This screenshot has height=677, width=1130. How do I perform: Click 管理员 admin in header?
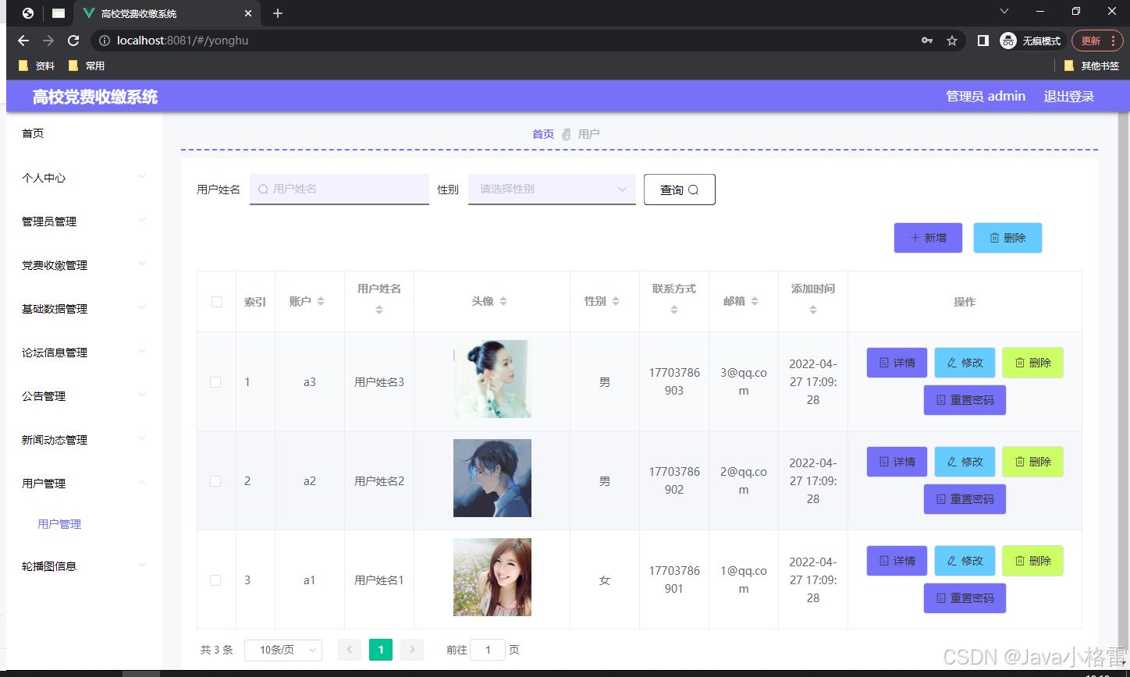coord(986,96)
